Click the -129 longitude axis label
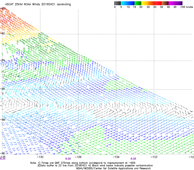Image resolution: width=194 pixels, height=170 pixels. [78, 157]
